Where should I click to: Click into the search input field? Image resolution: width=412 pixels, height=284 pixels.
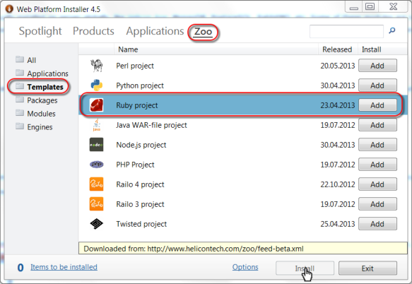tap(346, 31)
